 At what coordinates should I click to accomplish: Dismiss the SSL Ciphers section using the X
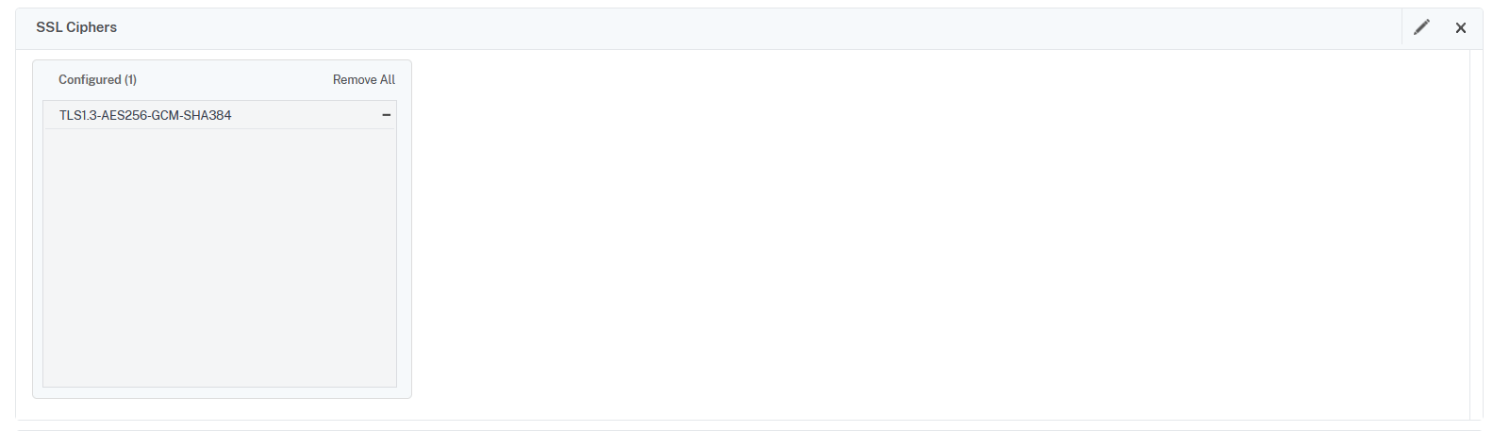point(1460,28)
